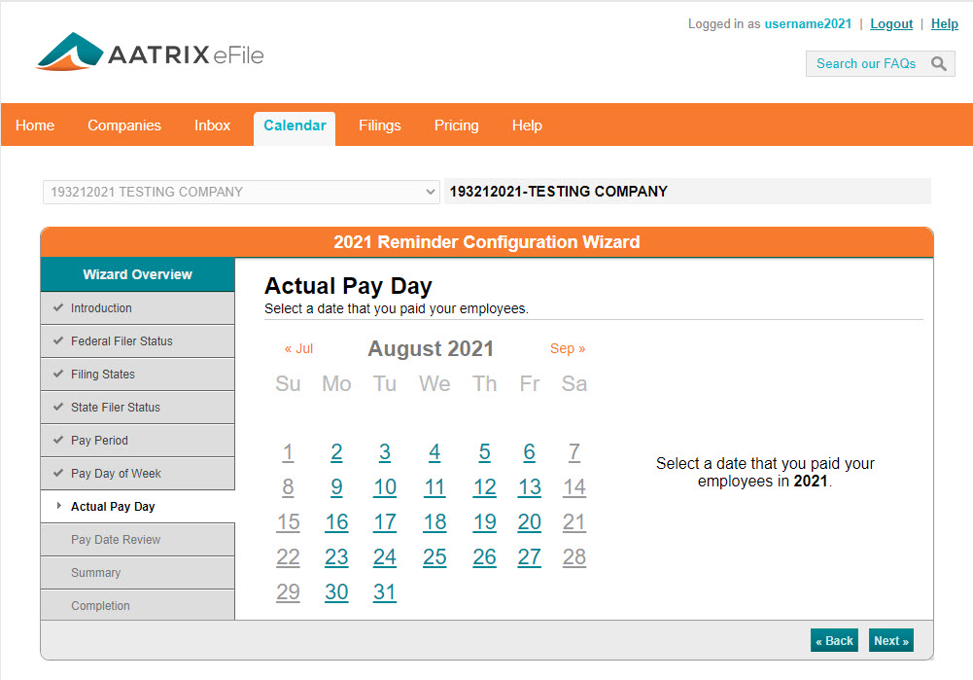Navigate to September using Sep » link
Image resolution: width=973 pixels, height=680 pixels.
(x=567, y=348)
